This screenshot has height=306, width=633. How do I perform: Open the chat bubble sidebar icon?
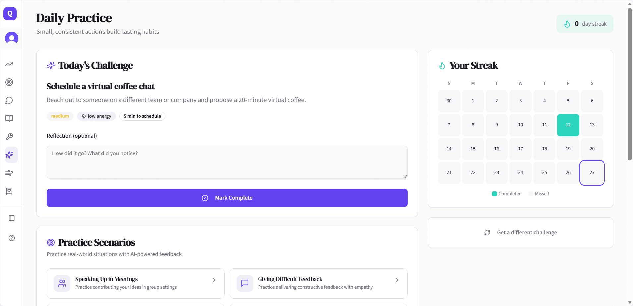[x=9, y=100]
